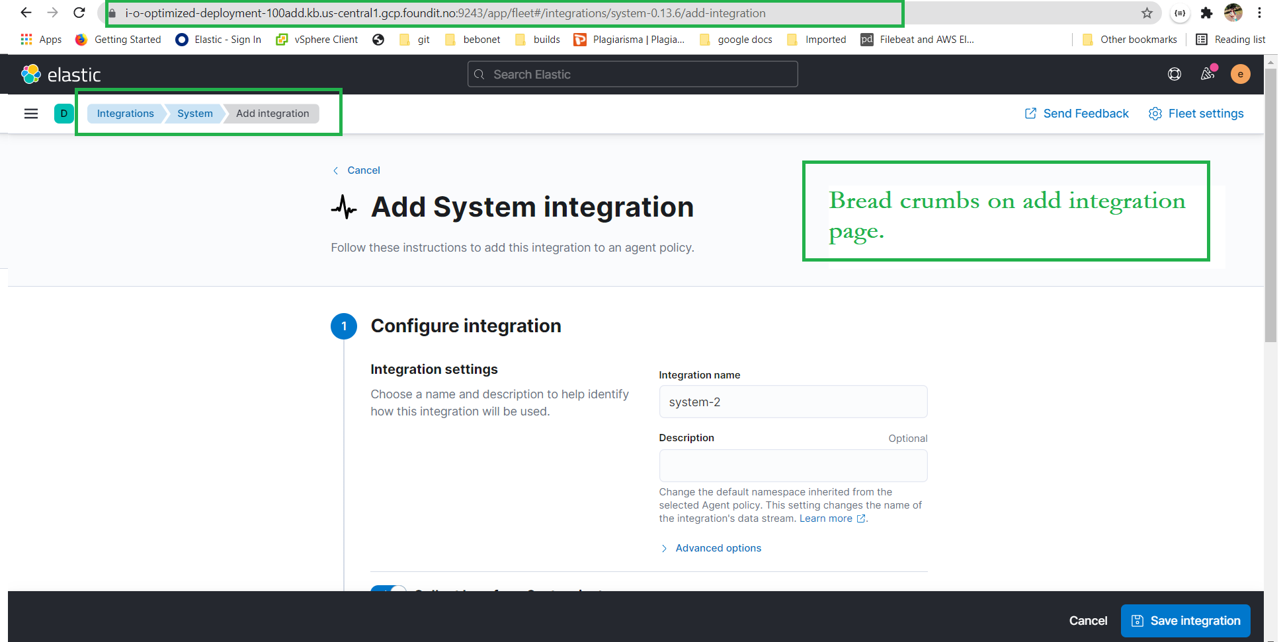The height and width of the screenshot is (642, 1283).
Task: Open the Other bookmarks folder
Action: pyautogui.click(x=1130, y=40)
